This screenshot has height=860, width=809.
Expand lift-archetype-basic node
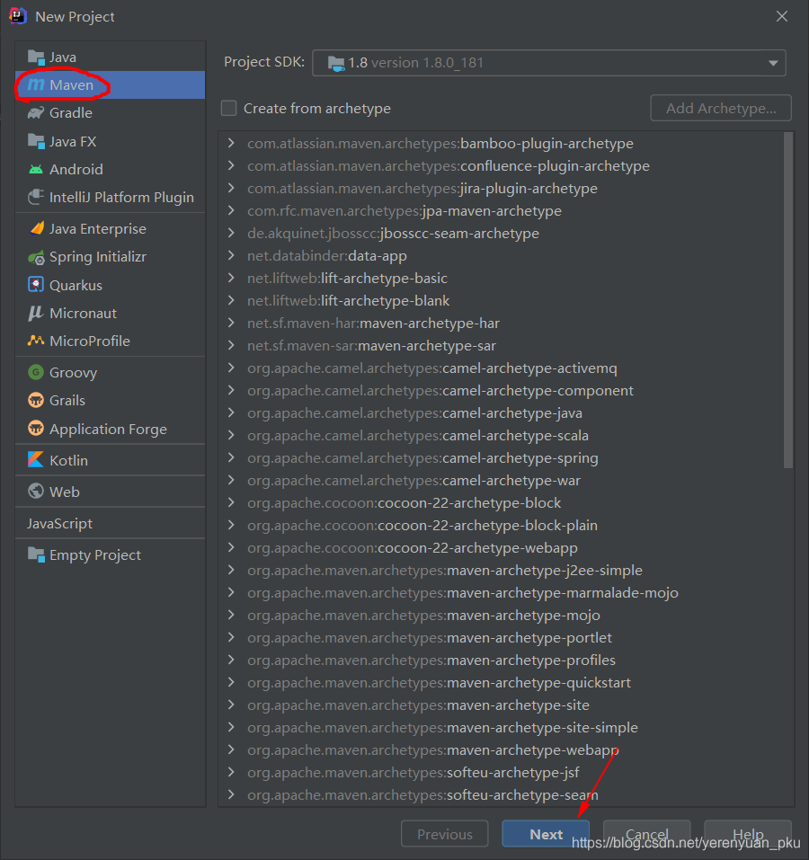231,278
